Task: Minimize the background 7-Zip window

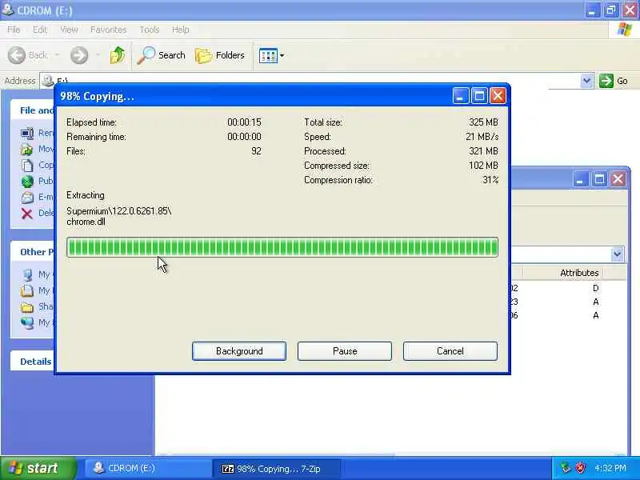Action: (580, 178)
